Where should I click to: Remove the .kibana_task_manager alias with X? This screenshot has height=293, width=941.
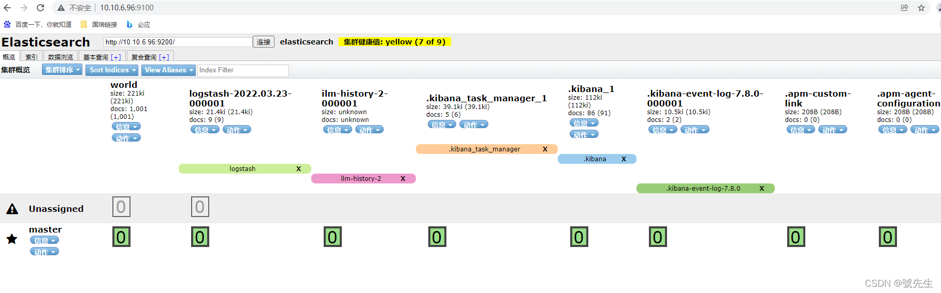pyautogui.click(x=545, y=149)
